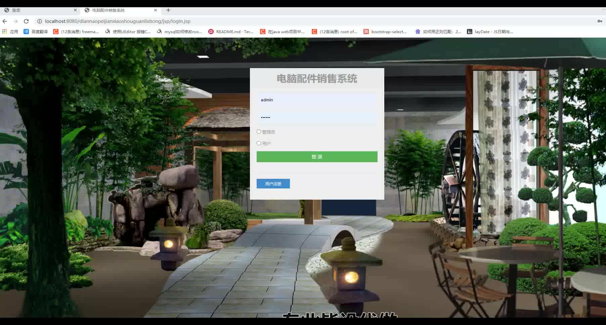Click the address bar URL
This screenshot has height=325, width=606.
pyautogui.click(x=118, y=21)
